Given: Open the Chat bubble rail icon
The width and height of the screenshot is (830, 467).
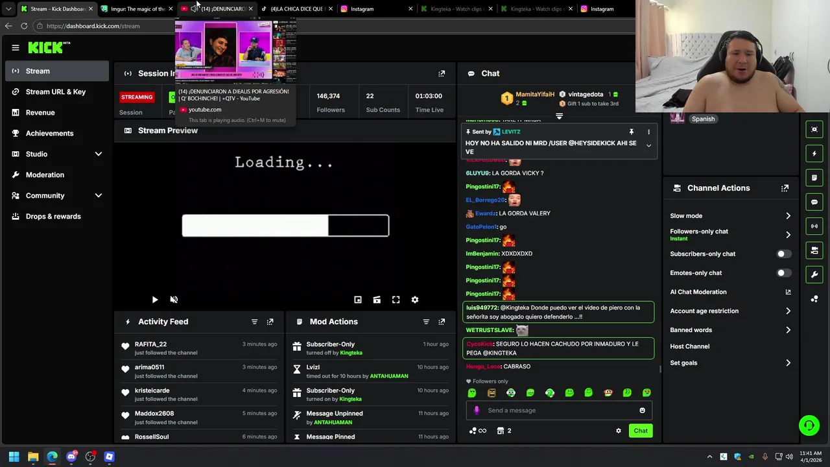Looking at the screenshot, I should point(814,202).
